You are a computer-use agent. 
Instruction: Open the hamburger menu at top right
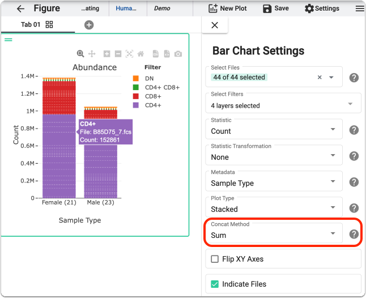pos(360,8)
